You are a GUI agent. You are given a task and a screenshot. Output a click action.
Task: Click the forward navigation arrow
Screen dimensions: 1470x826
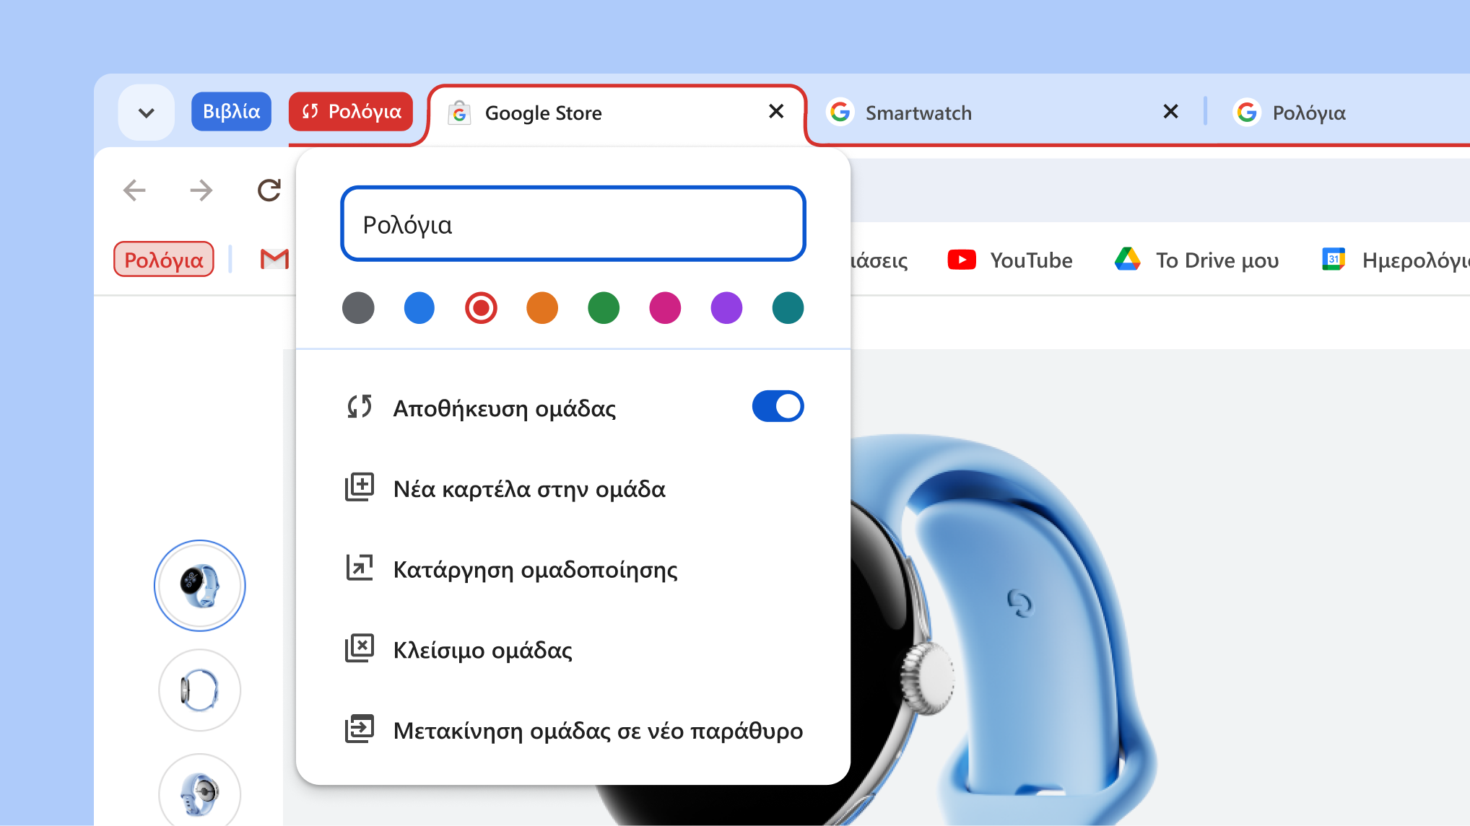click(200, 190)
